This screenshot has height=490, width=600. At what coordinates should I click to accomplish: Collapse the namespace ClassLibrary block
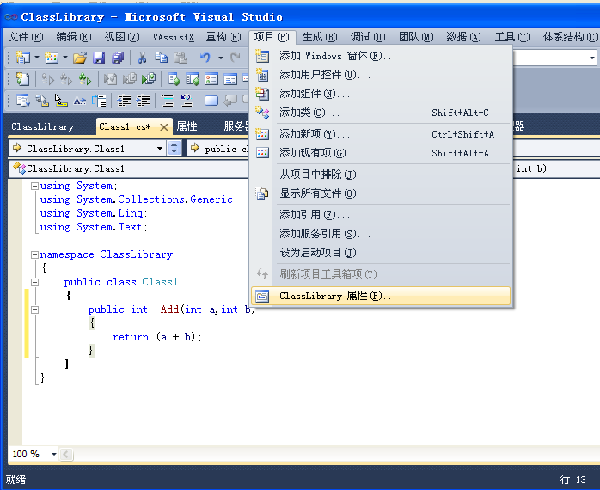(x=35, y=254)
